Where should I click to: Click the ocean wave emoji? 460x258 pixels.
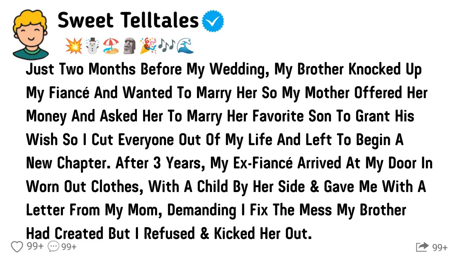[x=185, y=46]
